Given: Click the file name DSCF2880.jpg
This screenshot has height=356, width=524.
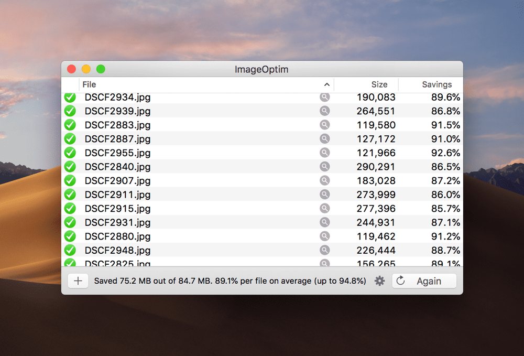Looking at the screenshot, I should coord(117,236).
